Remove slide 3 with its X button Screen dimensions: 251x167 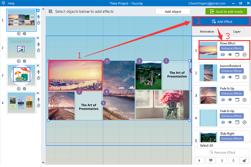pyautogui.click(x=38, y=65)
